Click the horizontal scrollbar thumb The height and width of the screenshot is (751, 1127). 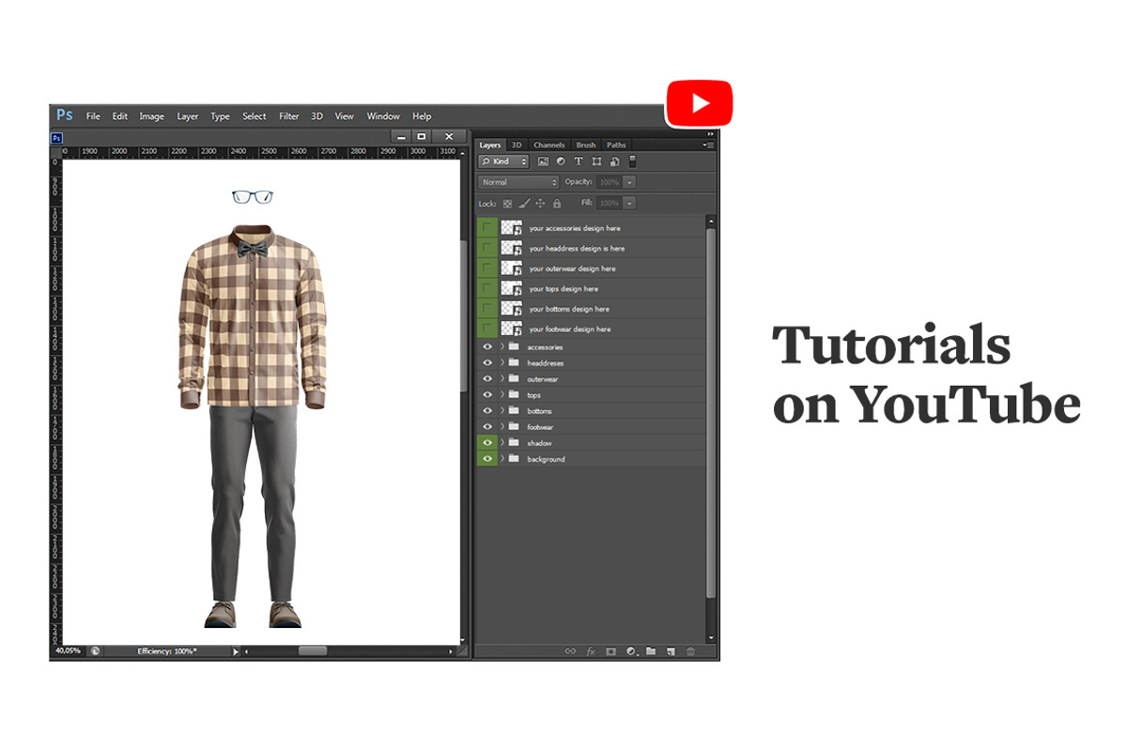click(x=313, y=651)
